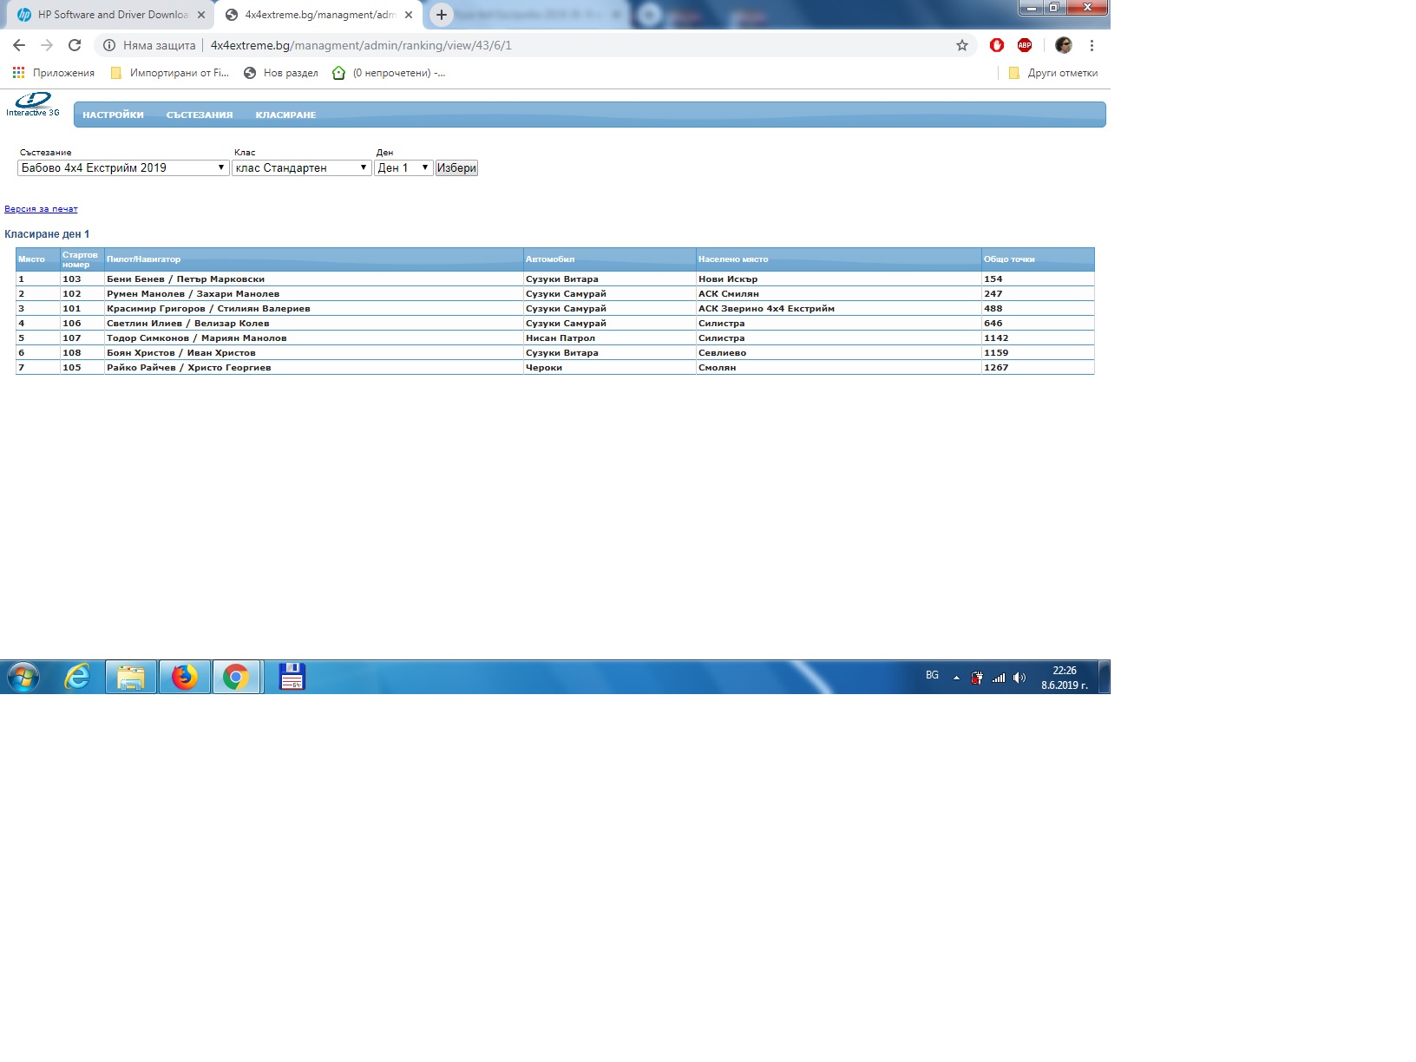Expand the Състезание competition dropdown

pyautogui.click(x=123, y=168)
